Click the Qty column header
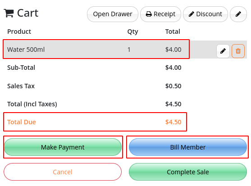This screenshot has height=186, width=251. click(x=132, y=32)
